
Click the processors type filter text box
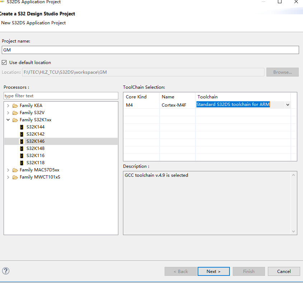[61, 96]
